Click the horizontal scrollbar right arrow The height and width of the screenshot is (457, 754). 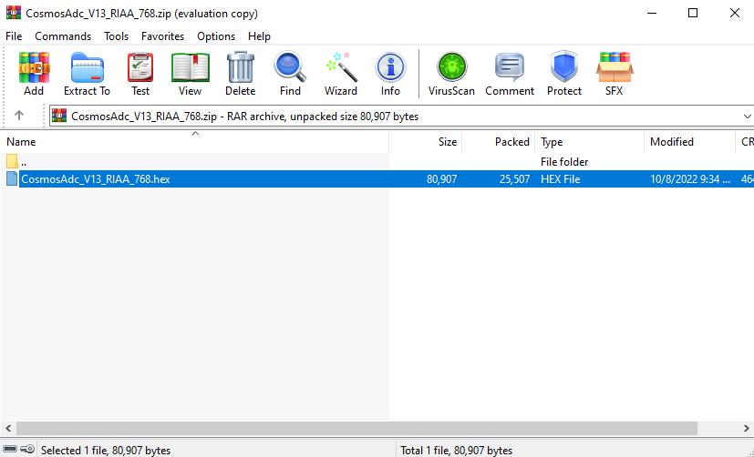tap(746, 428)
